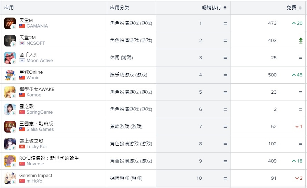Viewport: 307px width, 188px height.
Task: Open the miHoYo publisher link
Action: pos(34,181)
